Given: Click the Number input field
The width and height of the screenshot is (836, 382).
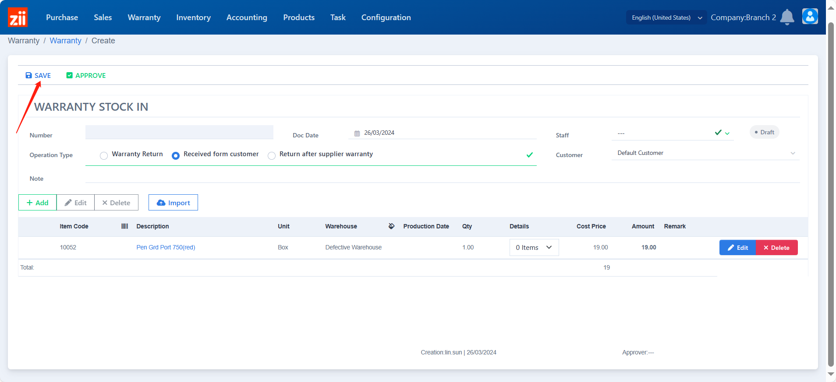Looking at the screenshot, I should [x=179, y=132].
